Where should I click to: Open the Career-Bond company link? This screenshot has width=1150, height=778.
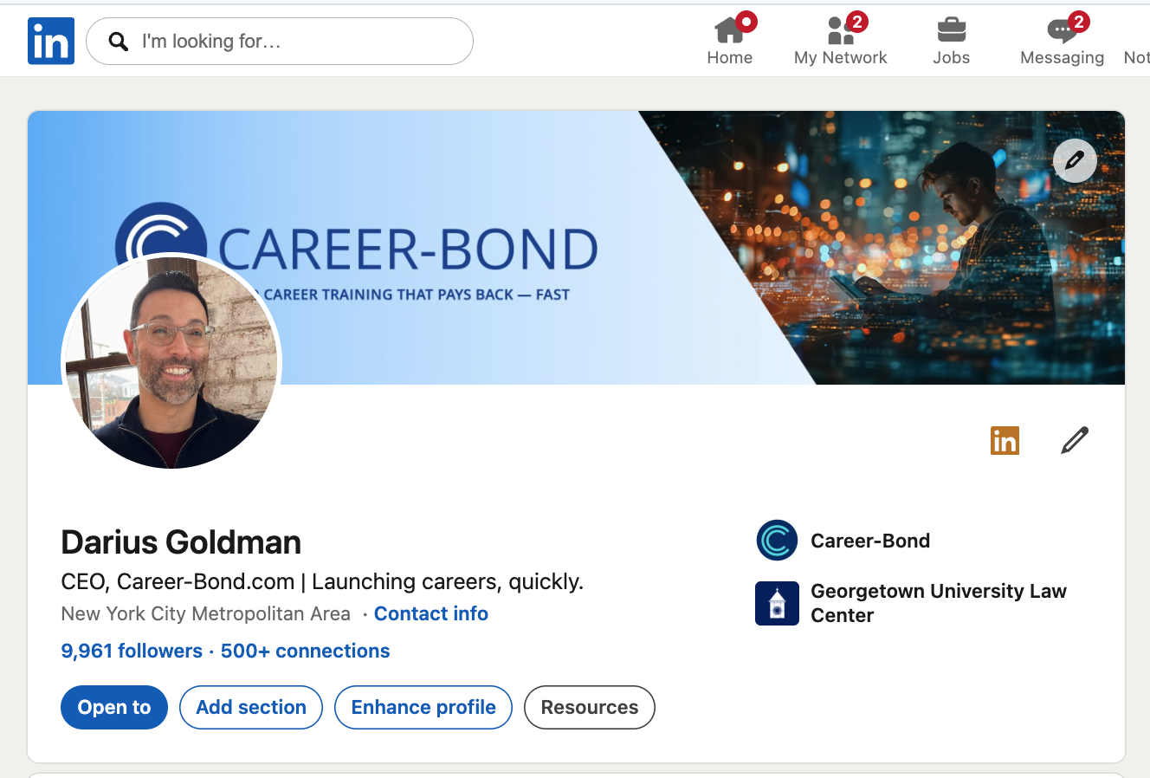[x=870, y=541]
